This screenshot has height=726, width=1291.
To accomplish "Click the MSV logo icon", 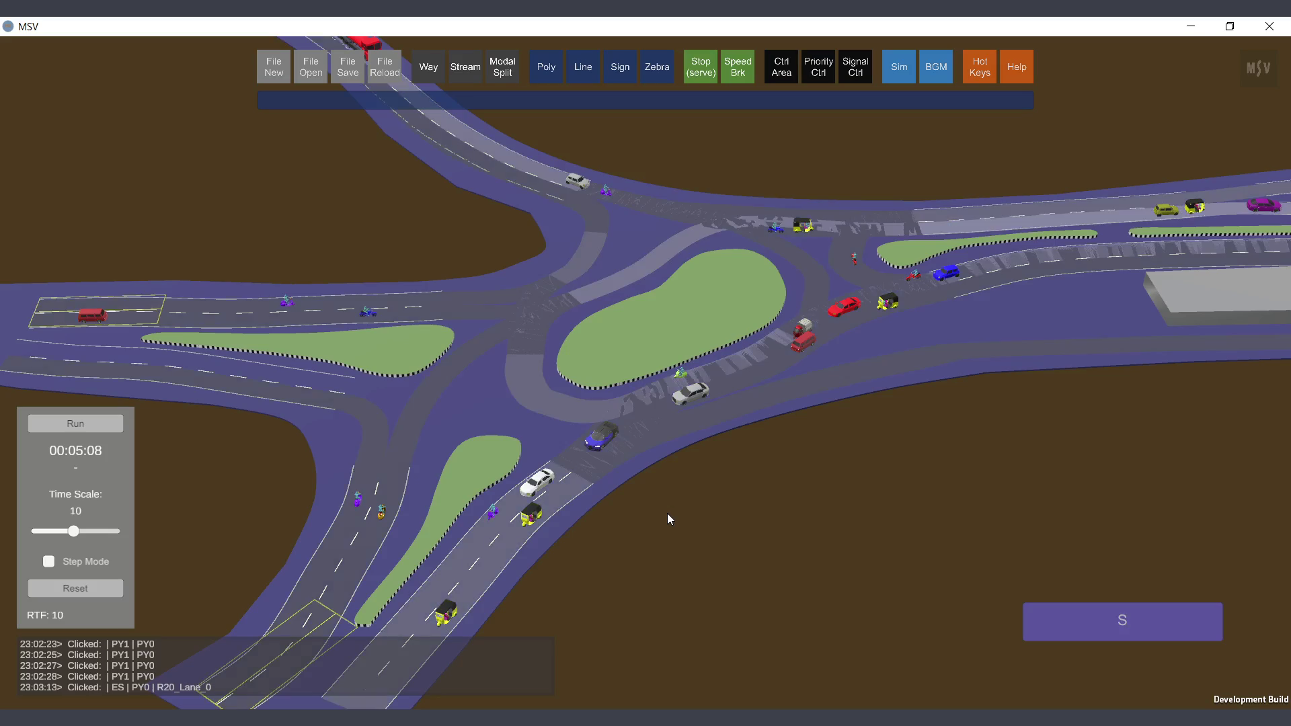I will click(x=1258, y=68).
